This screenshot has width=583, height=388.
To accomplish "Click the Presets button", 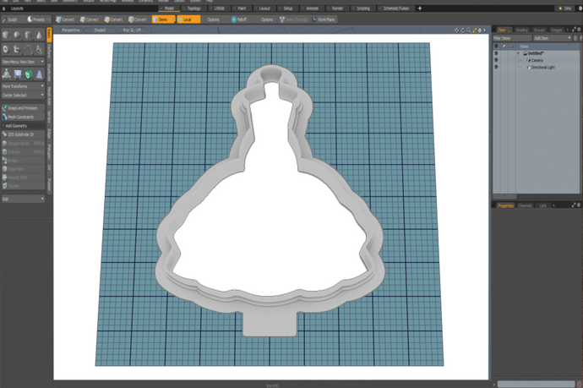I will point(37,19).
